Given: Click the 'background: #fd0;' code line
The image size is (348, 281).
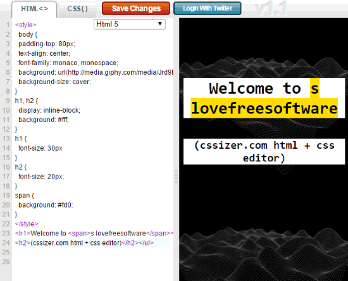Looking at the screenshot, I should [46, 205].
